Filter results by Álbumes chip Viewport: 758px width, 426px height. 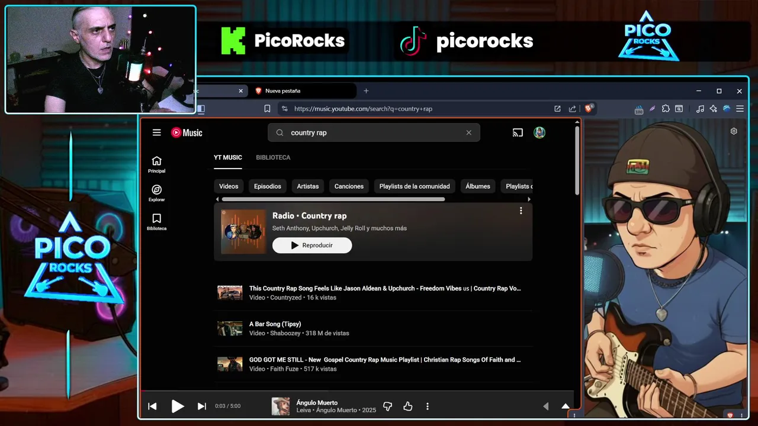[478, 186]
